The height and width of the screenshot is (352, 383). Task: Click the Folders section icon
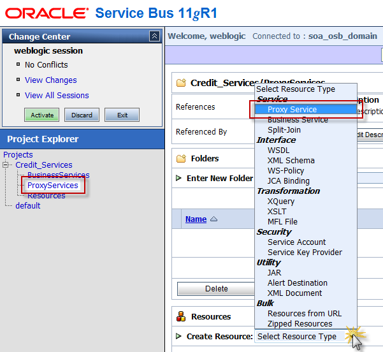(x=181, y=158)
